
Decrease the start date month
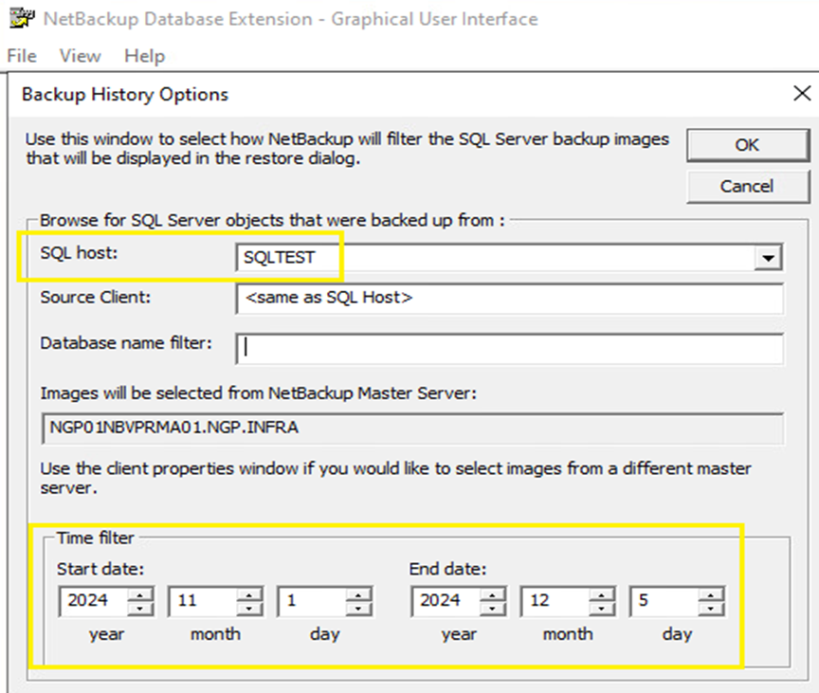[249, 609]
